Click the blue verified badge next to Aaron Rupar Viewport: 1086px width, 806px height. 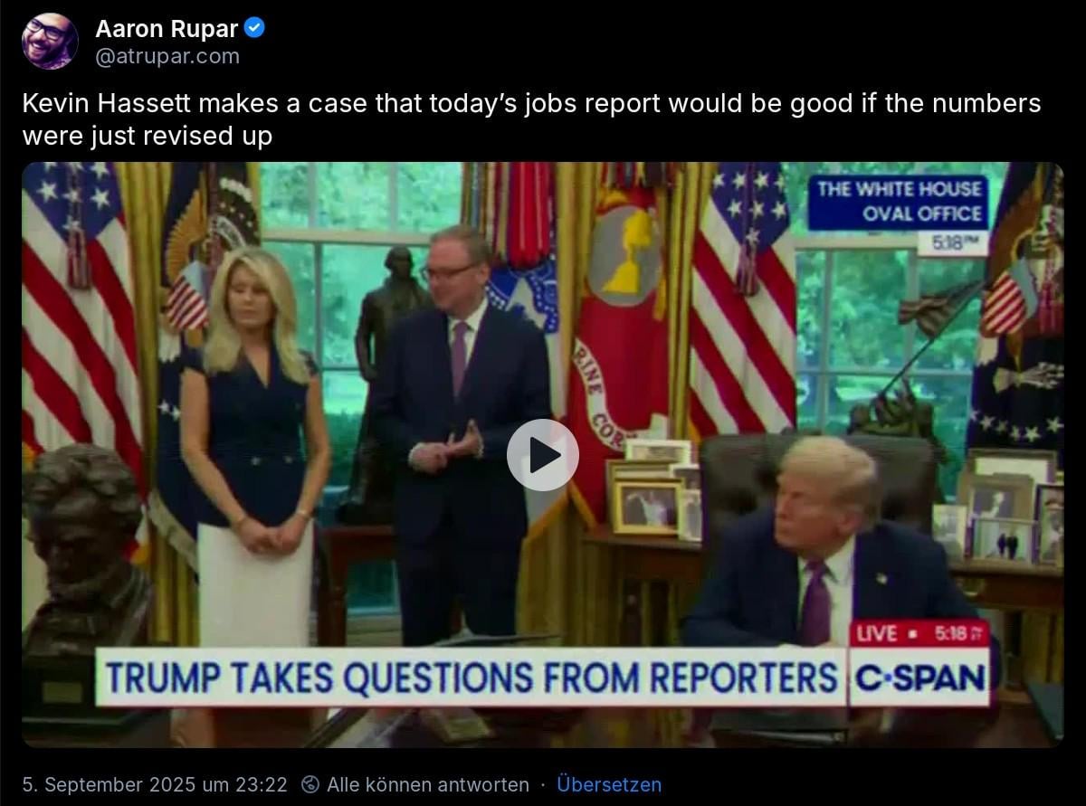click(255, 28)
